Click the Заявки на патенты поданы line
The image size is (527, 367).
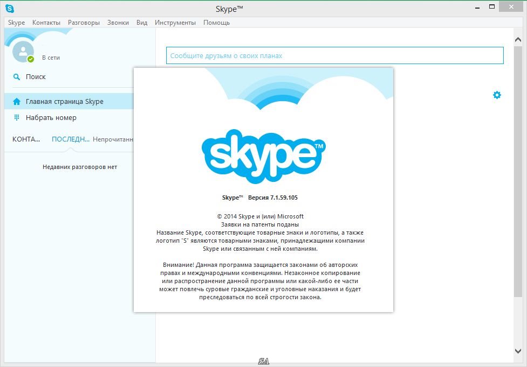click(260, 224)
